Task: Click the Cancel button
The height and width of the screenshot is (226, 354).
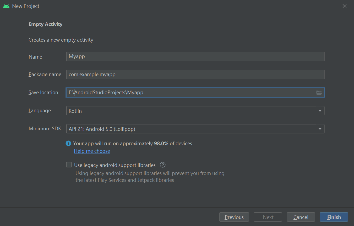Action: click(x=301, y=217)
